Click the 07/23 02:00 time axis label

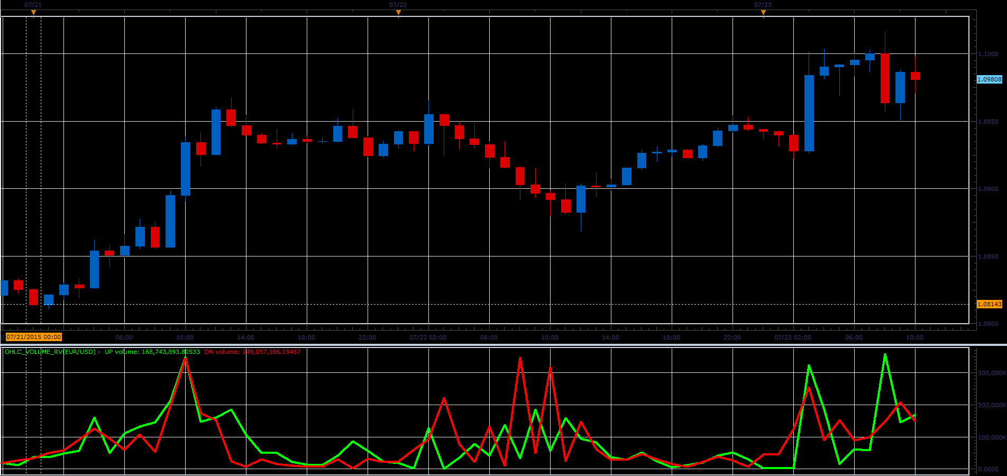(x=793, y=337)
